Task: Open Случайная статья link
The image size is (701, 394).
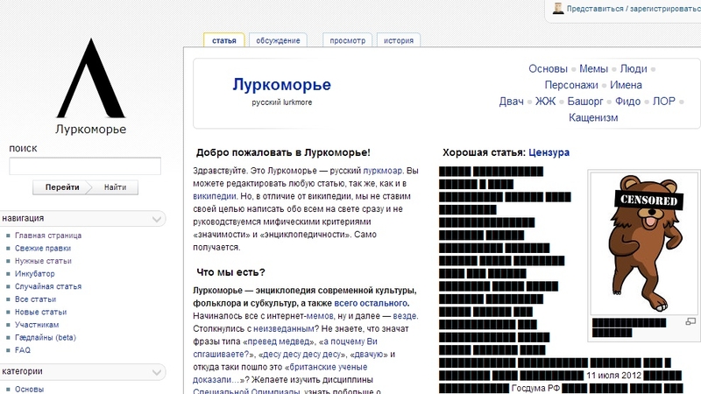Action: point(48,286)
